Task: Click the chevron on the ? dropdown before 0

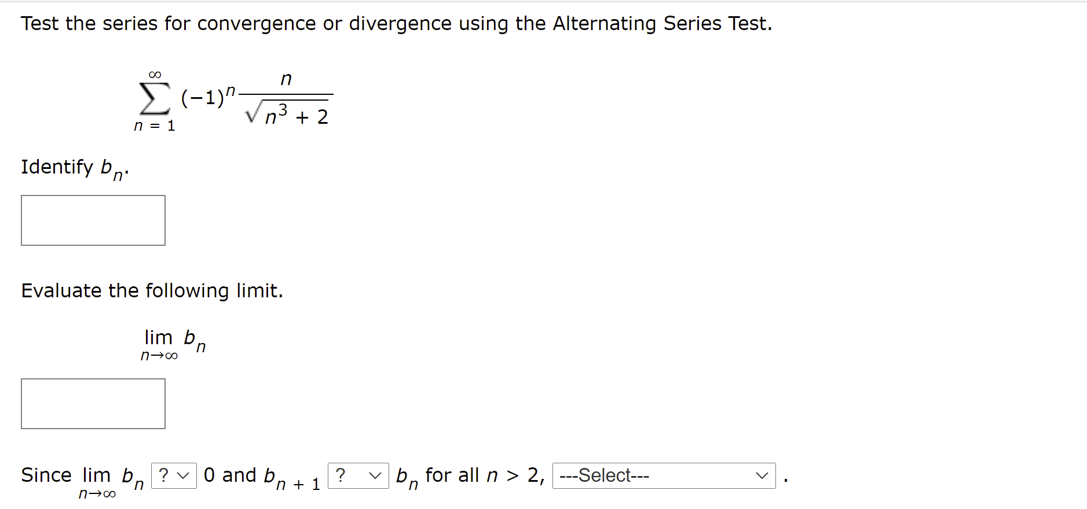Action: tap(183, 475)
